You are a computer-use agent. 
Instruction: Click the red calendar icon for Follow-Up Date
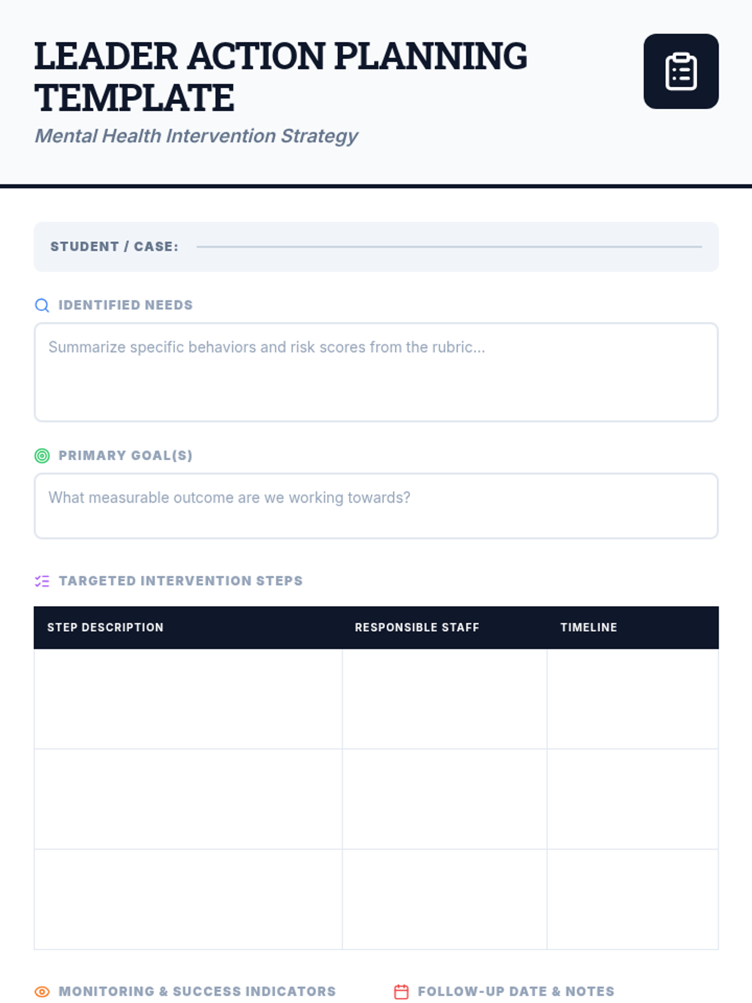tap(401, 992)
